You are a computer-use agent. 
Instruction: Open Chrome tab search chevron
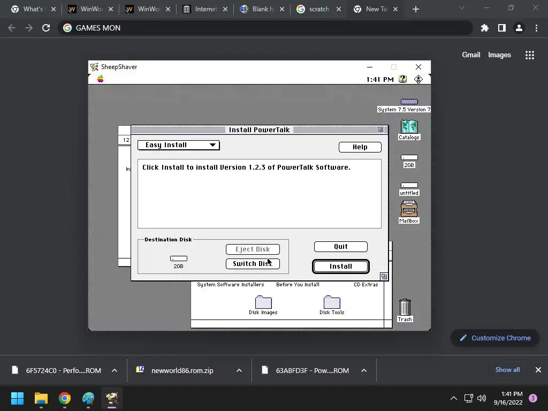[462, 7]
